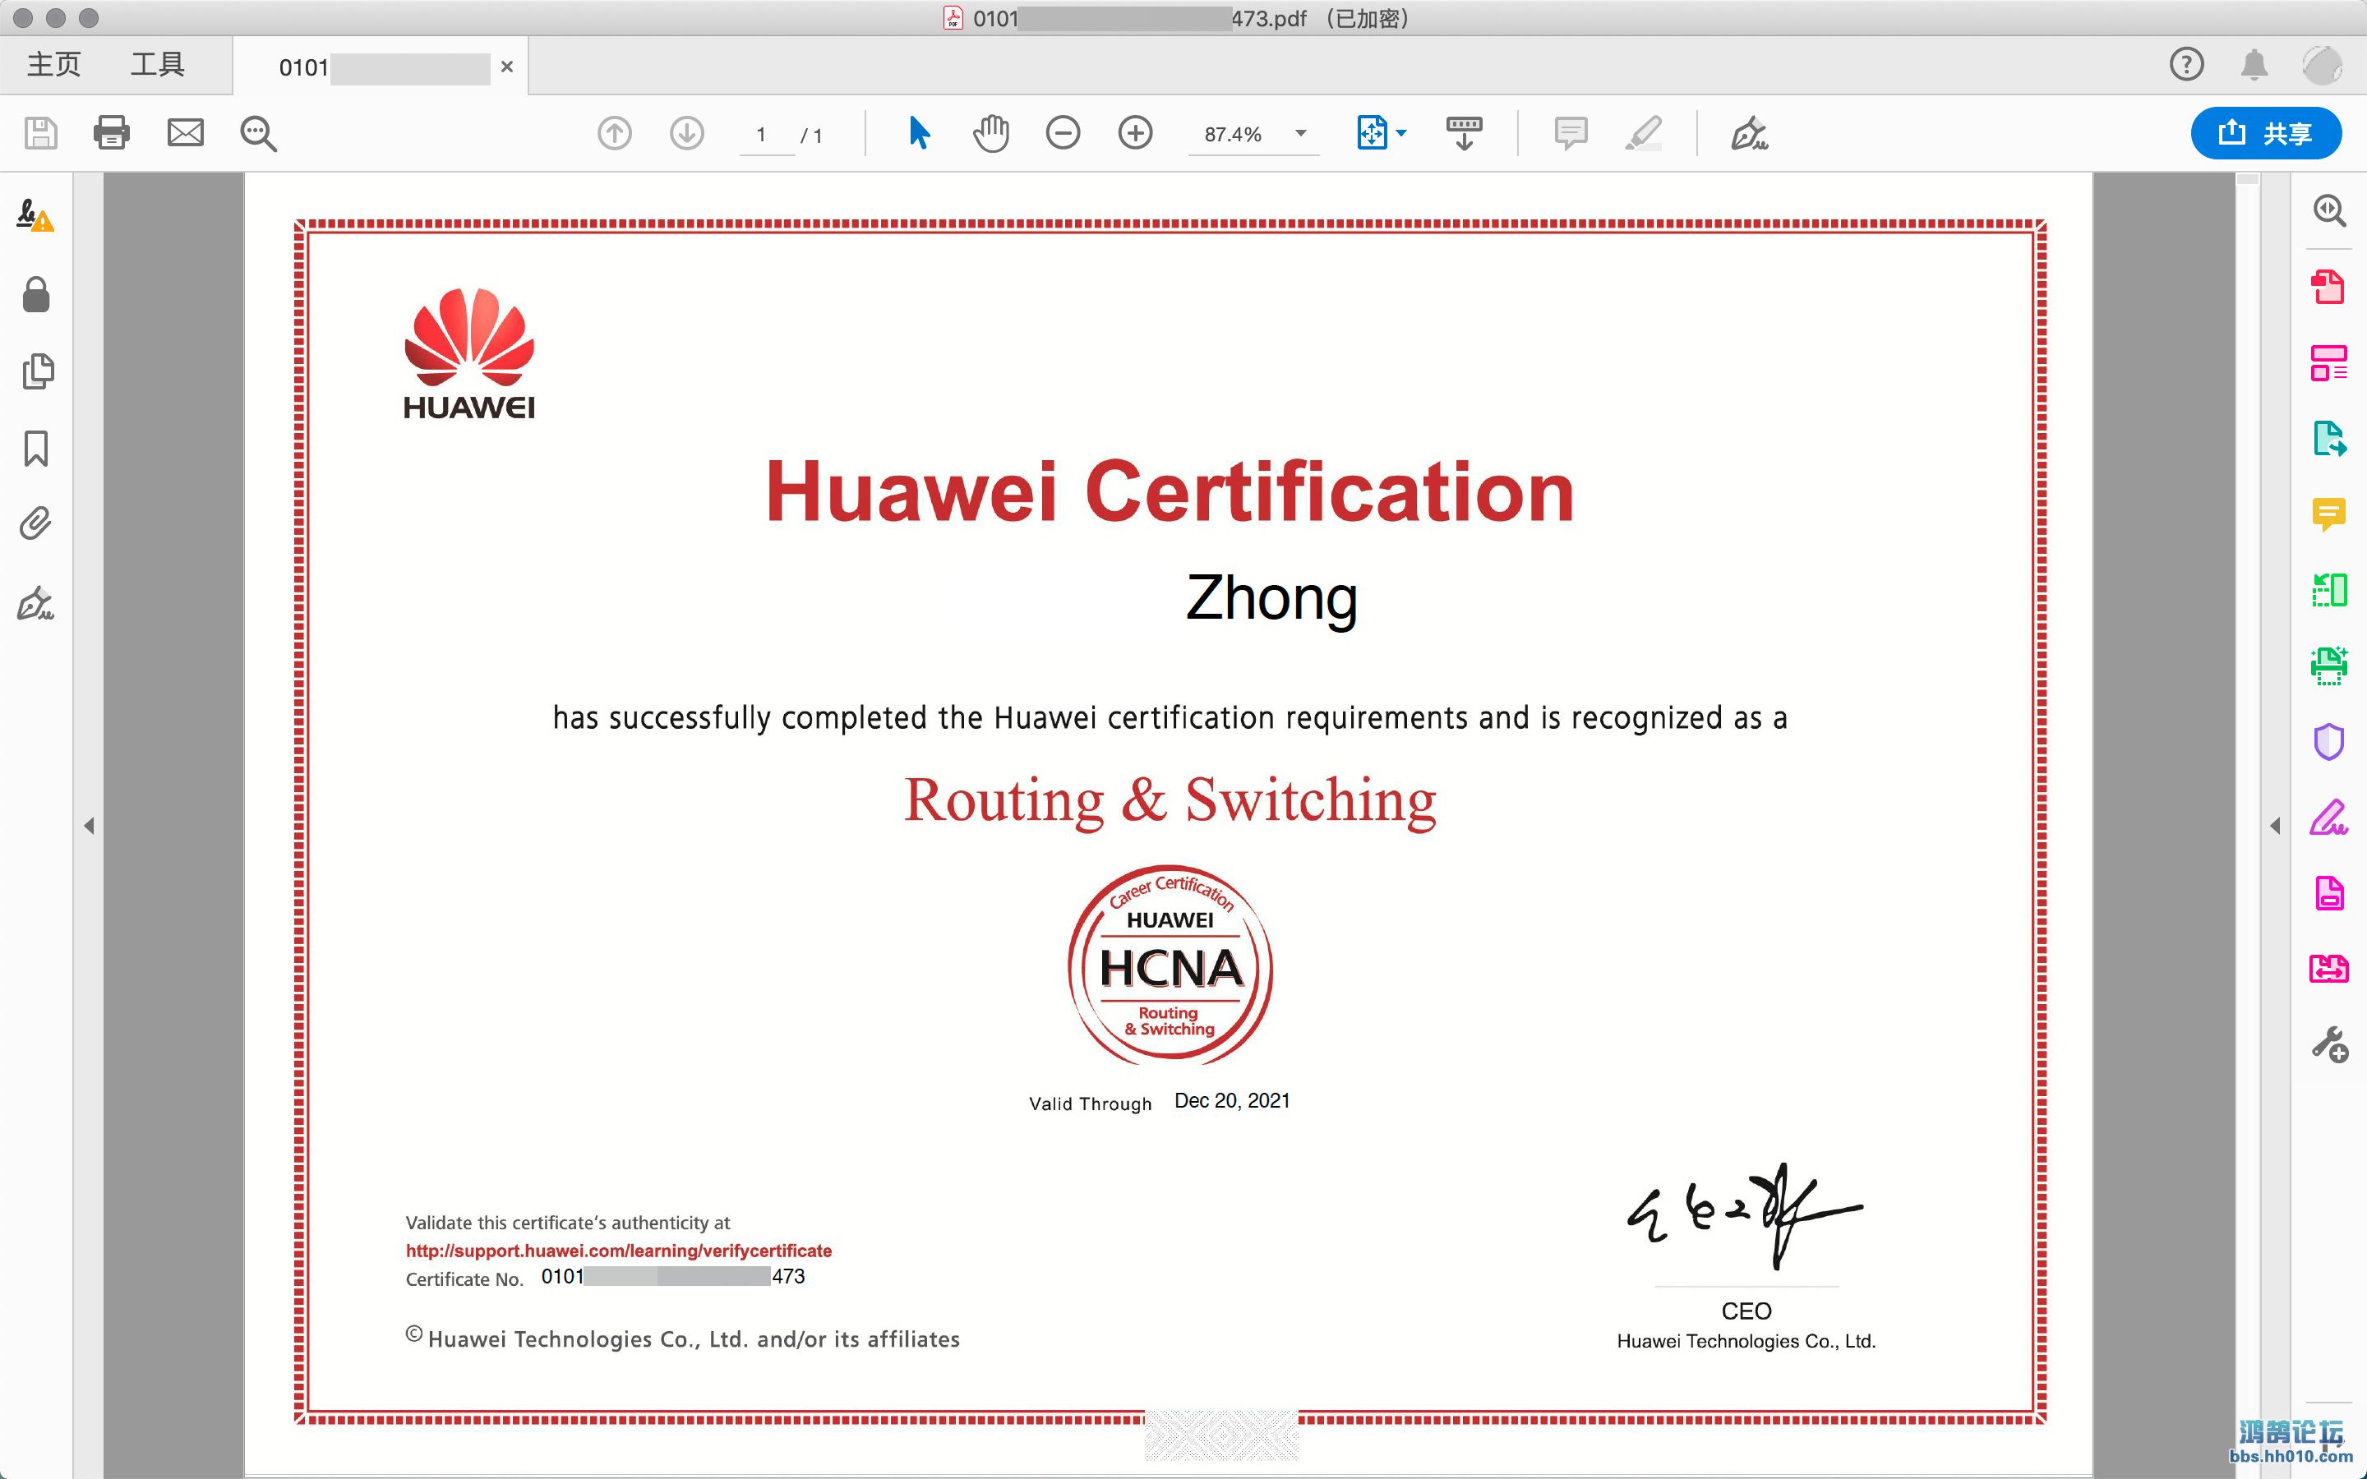2367x1479 pixels.
Task: Click the Huawei logo on the certificate
Action: point(469,353)
